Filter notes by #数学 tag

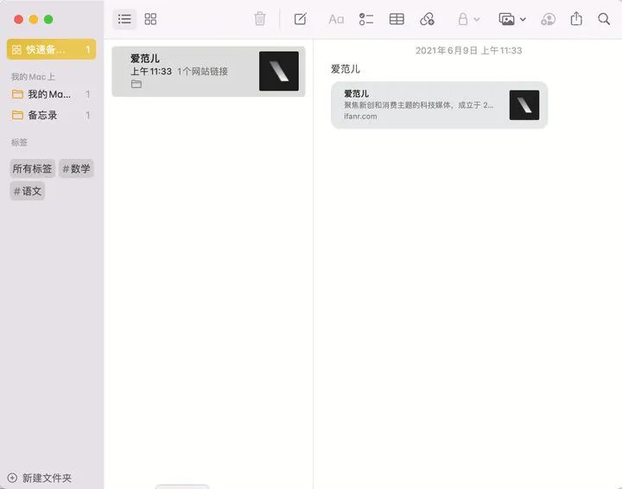[x=76, y=168]
